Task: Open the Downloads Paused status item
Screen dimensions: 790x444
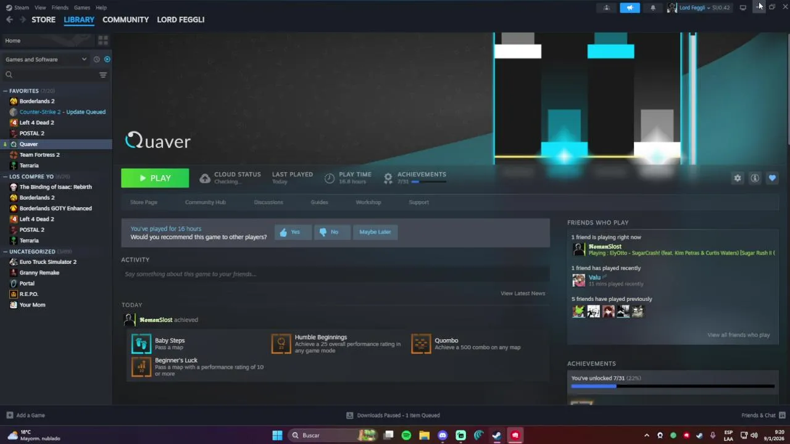Action: [393, 415]
